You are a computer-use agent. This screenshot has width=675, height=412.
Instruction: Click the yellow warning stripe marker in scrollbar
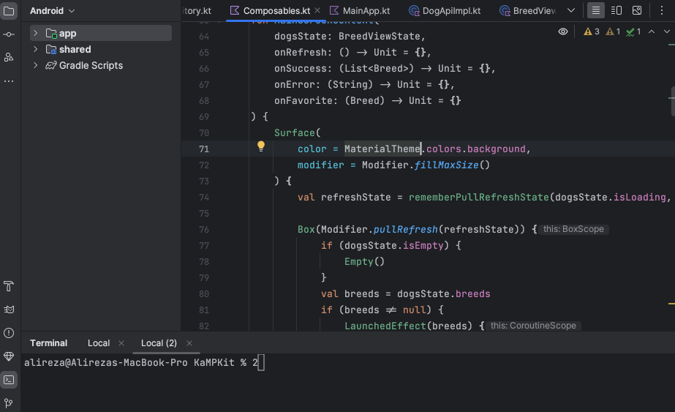[x=671, y=304]
